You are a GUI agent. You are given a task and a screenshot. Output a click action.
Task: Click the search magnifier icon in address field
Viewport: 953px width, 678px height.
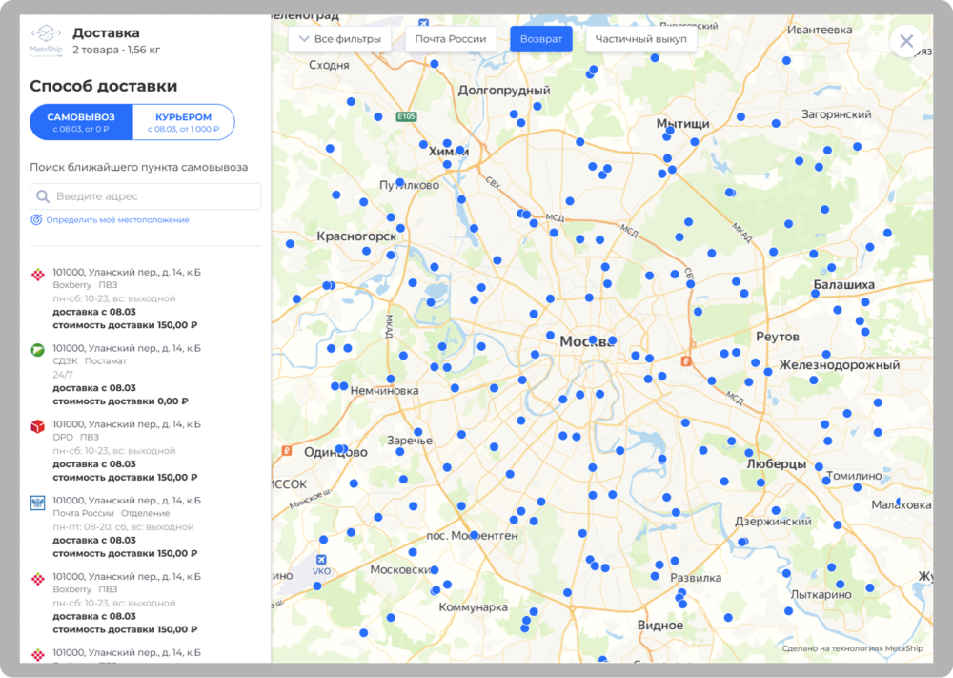(43, 196)
